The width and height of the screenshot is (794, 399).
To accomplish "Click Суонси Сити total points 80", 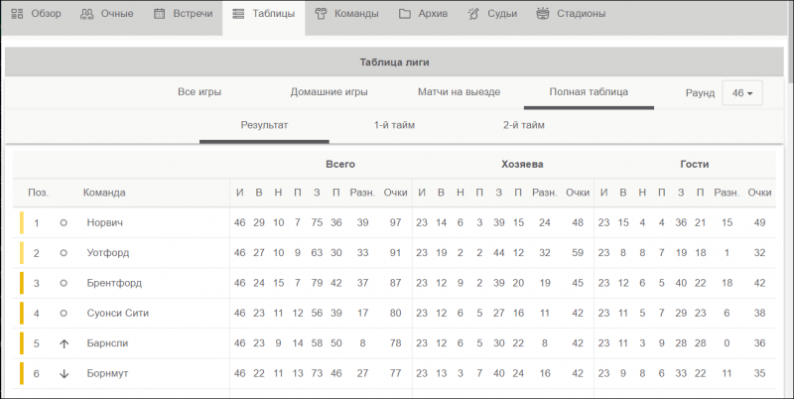I will [x=395, y=314].
